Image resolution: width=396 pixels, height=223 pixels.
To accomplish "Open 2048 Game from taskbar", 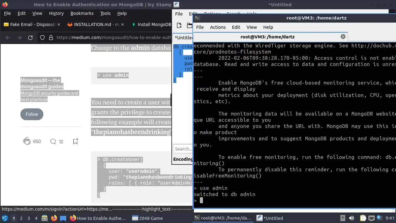I will (x=148, y=218).
